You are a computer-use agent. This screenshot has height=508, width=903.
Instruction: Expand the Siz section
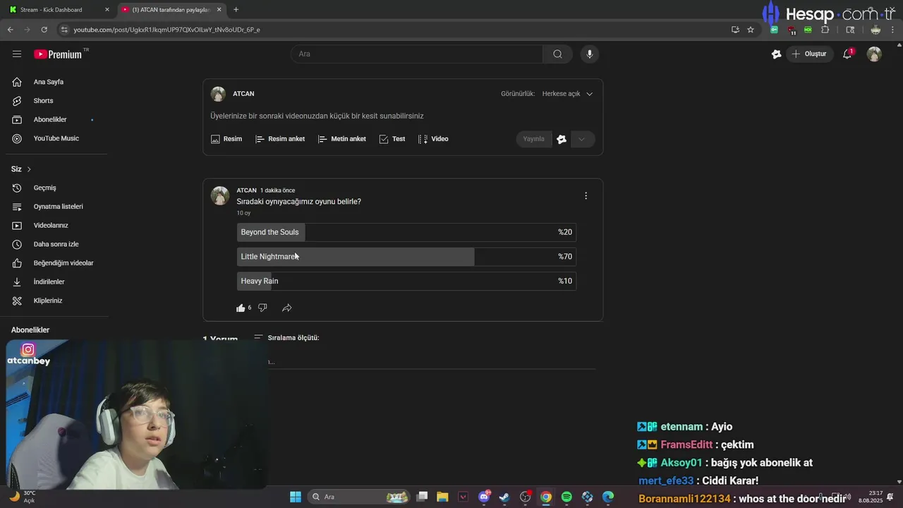(21, 169)
